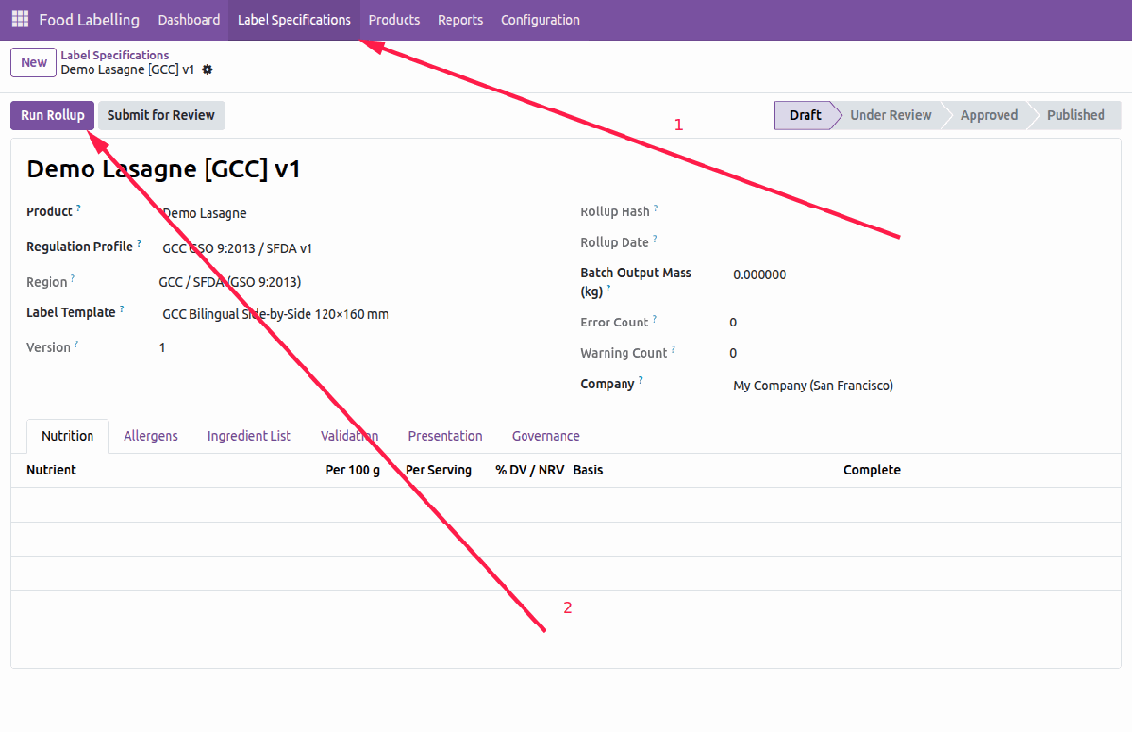
Task: Switch to the Allergens tab
Action: coord(151,436)
